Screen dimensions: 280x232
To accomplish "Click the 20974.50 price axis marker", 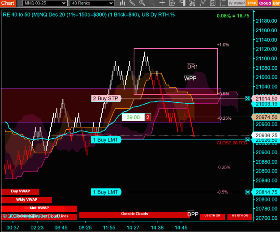I will pyautogui.click(x=266, y=117).
